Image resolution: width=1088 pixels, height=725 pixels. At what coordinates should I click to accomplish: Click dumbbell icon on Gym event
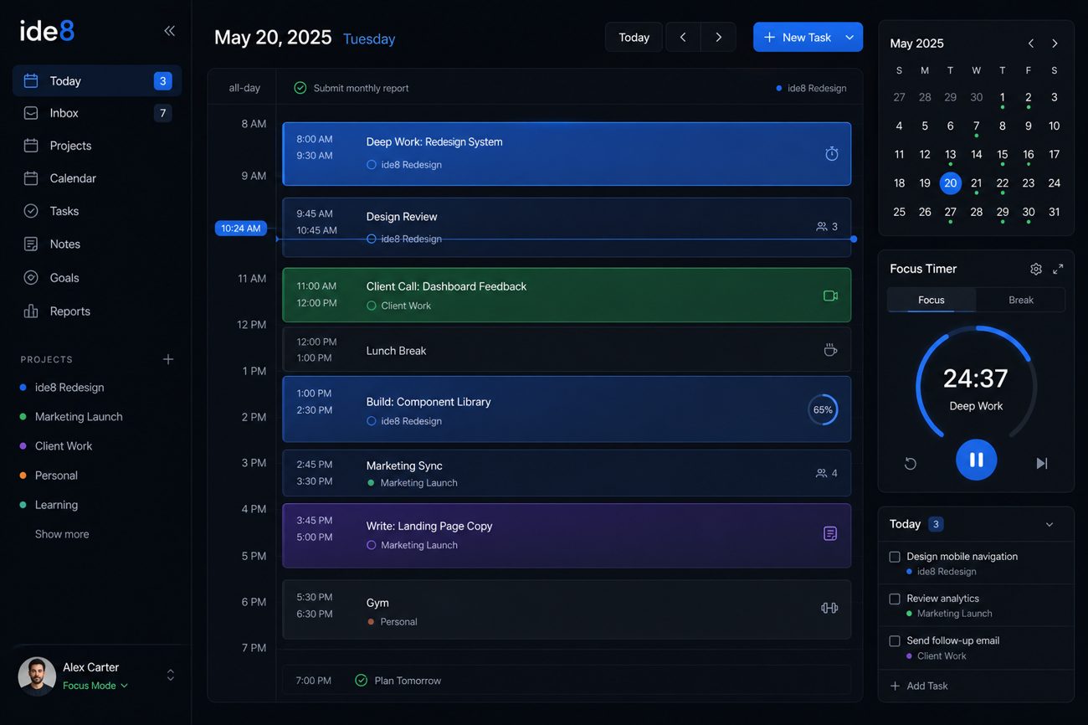click(x=829, y=608)
